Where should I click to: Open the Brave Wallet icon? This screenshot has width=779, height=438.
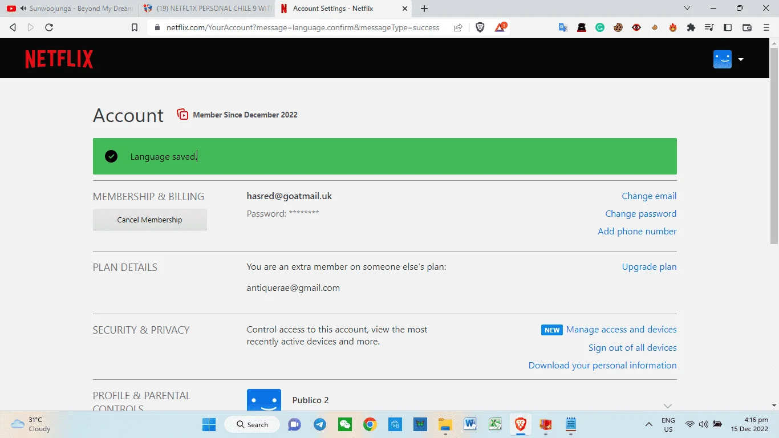pos(747,27)
